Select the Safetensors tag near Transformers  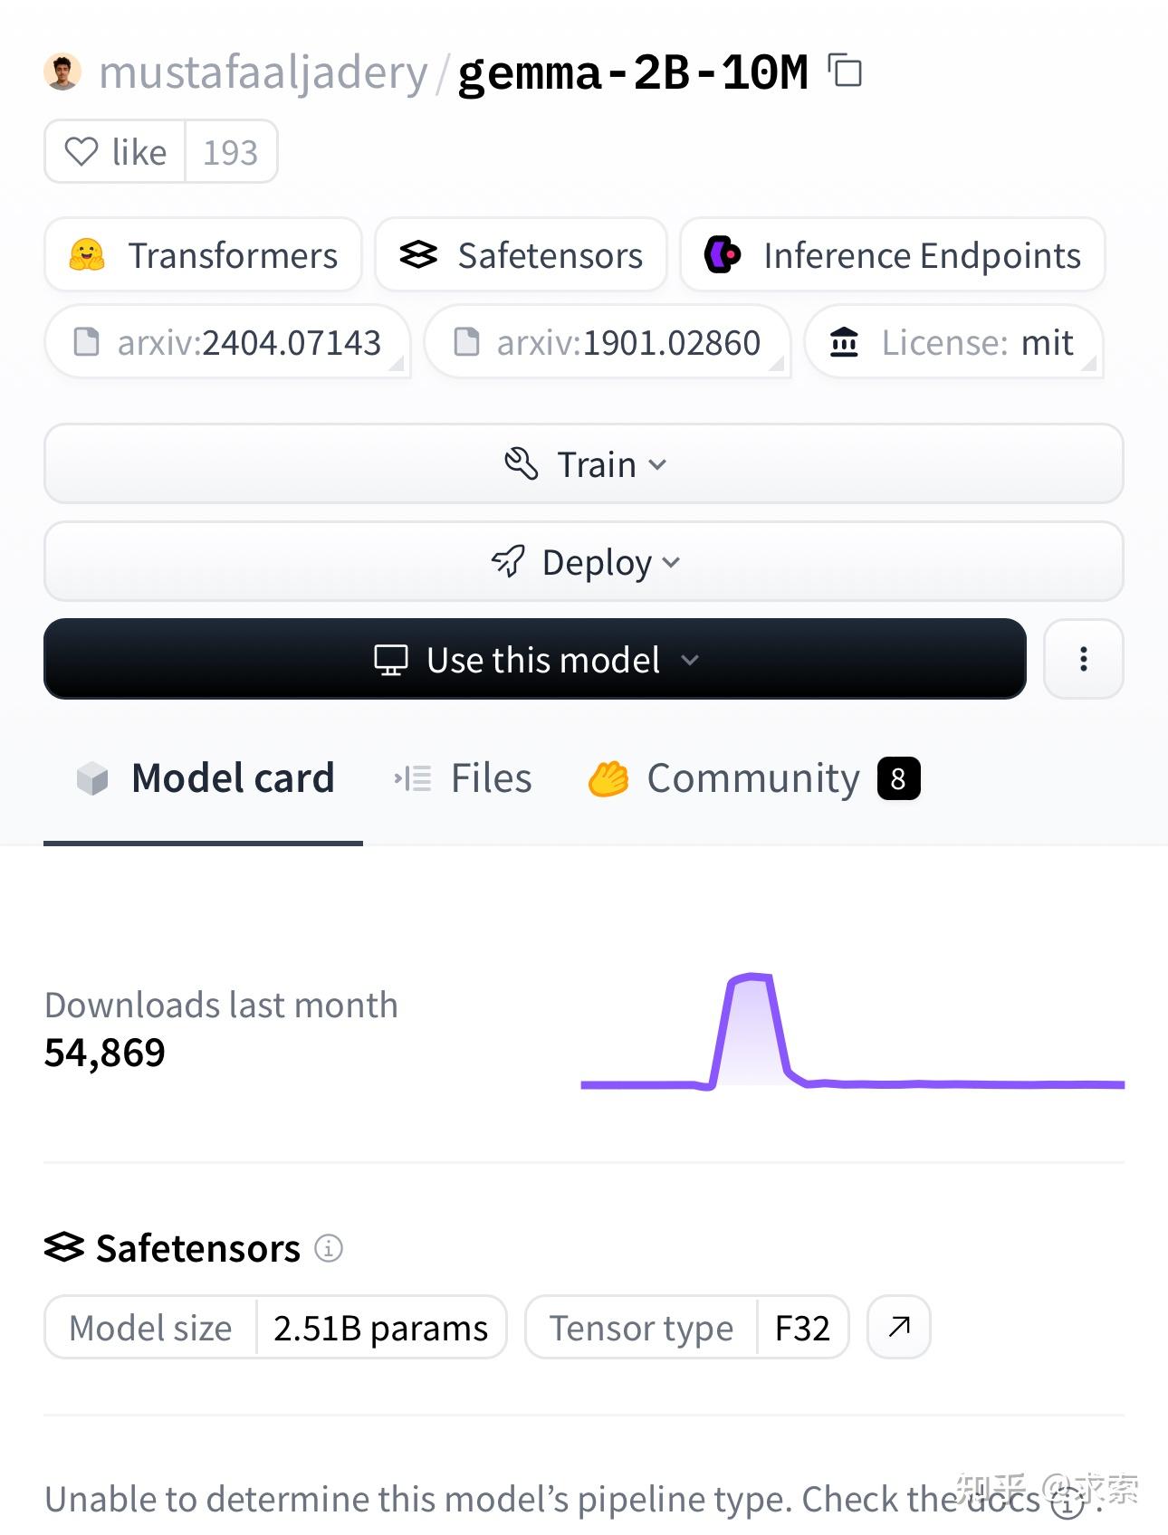pos(521,255)
